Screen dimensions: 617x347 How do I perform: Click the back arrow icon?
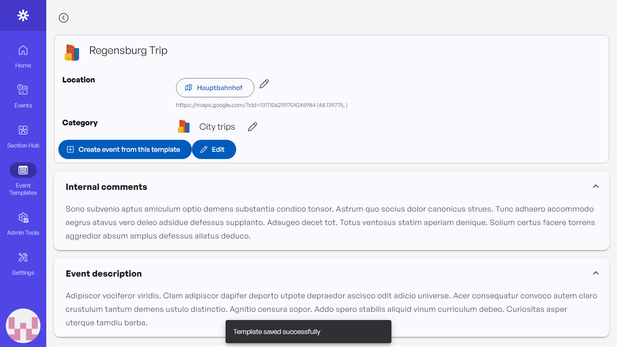[64, 18]
